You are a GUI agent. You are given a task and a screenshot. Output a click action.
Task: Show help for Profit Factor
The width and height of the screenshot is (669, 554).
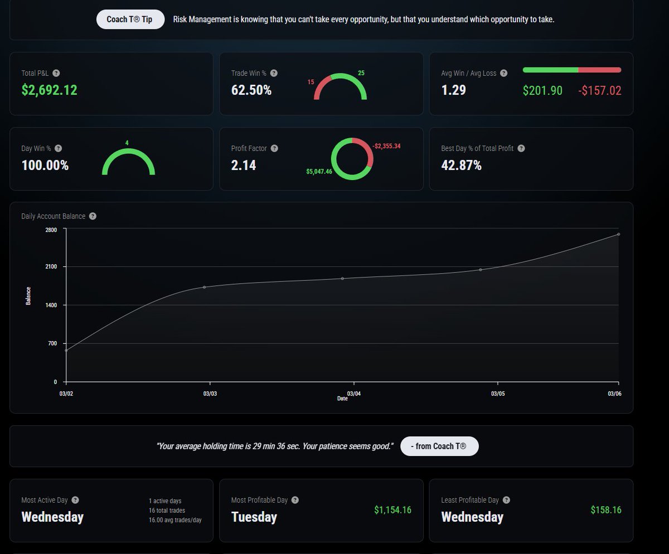click(274, 148)
